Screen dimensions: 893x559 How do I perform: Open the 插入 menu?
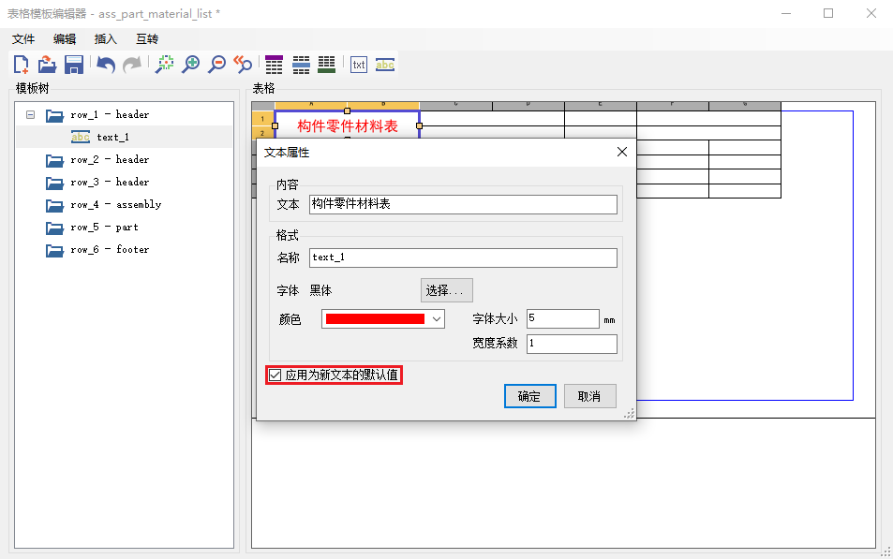click(106, 39)
